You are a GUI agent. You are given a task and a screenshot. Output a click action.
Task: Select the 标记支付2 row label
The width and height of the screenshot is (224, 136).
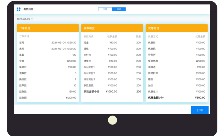pos(89,73)
